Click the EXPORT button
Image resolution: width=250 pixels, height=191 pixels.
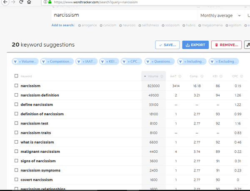(x=195, y=45)
